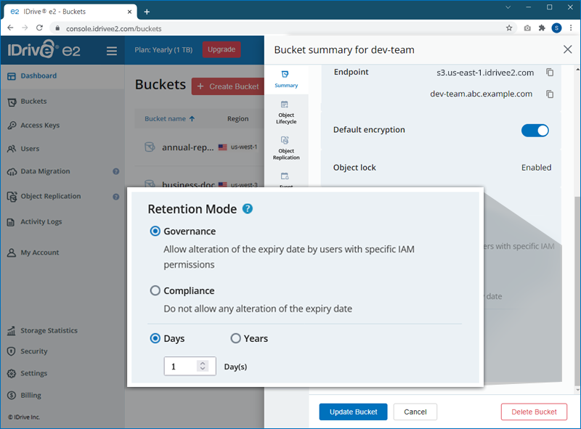This screenshot has height=429, width=581.
Task: Click the Retention Mode help icon
Action: pyautogui.click(x=248, y=209)
